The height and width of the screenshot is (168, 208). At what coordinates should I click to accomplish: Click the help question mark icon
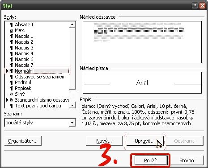coord(195,6)
